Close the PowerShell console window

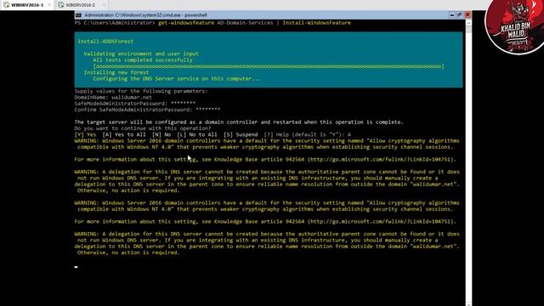[467, 15]
